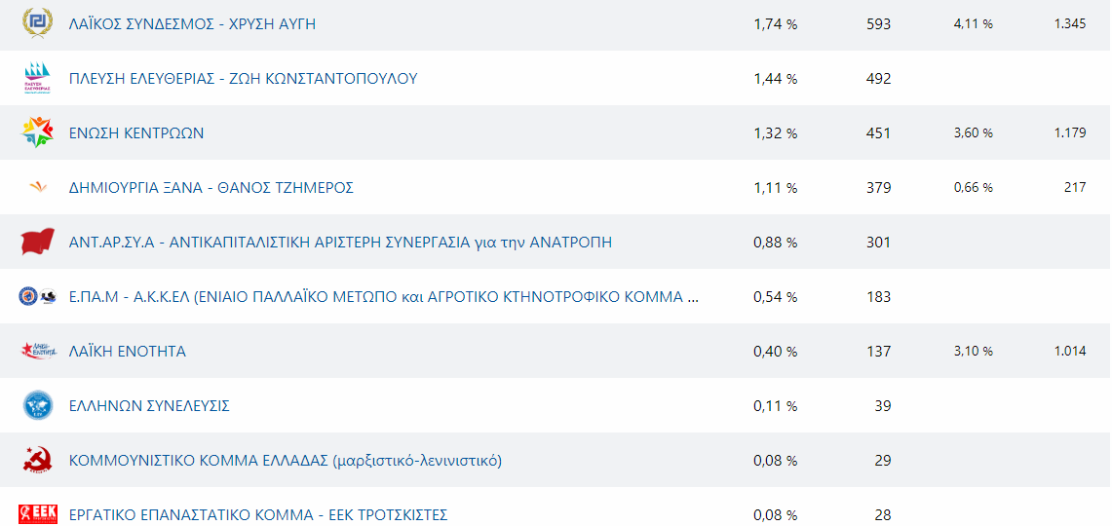Click the Golden Dawn meander logo
Image resolution: width=1112 pixels, height=526 pixels.
[x=38, y=23]
